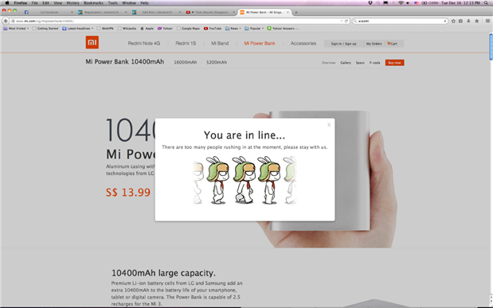The height and width of the screenshot is (308, 493).
Task: Open the Edit menu
Action: click(45, 3)
